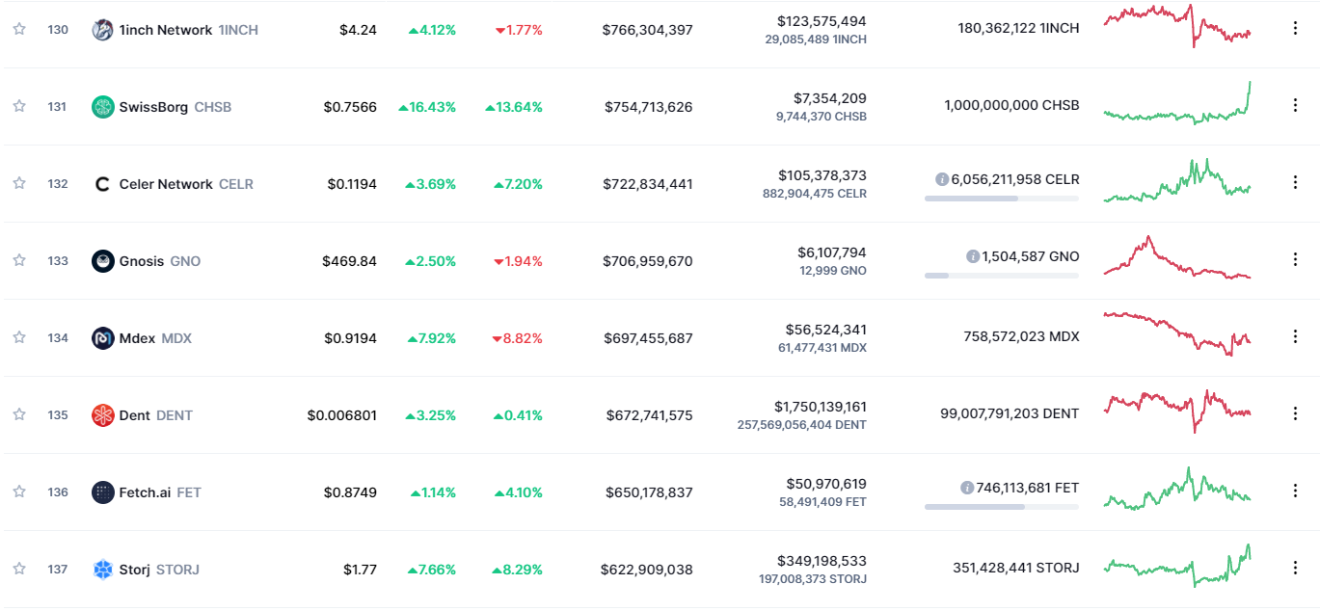
Task: Click the Fetch.ai logo icon
Action: coord(102,492)
